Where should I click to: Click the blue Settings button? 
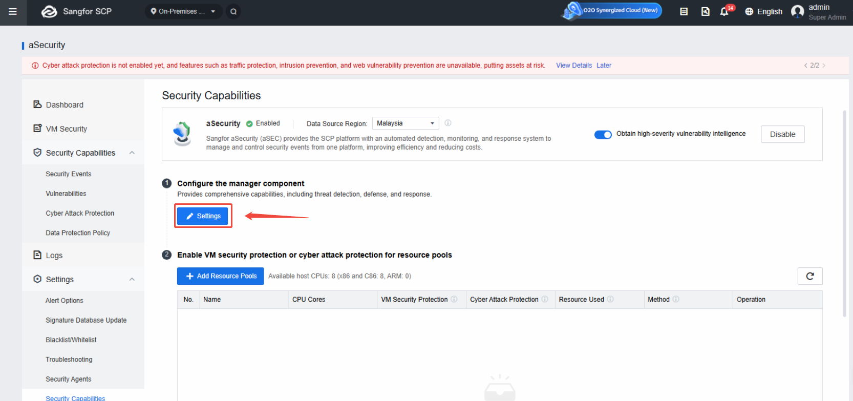203,216
